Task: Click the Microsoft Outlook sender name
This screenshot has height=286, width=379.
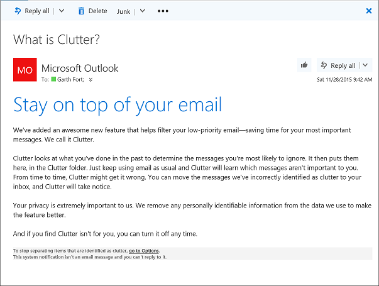Action: point(80,68)
